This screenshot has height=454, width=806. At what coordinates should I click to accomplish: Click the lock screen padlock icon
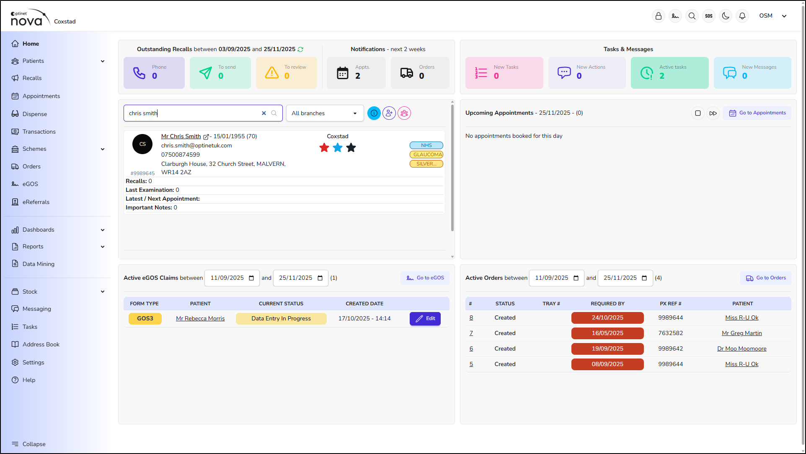pos(659,16)
